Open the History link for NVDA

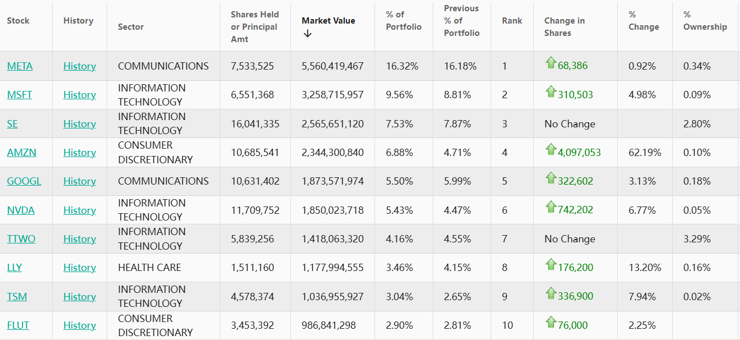pos(80,210)
